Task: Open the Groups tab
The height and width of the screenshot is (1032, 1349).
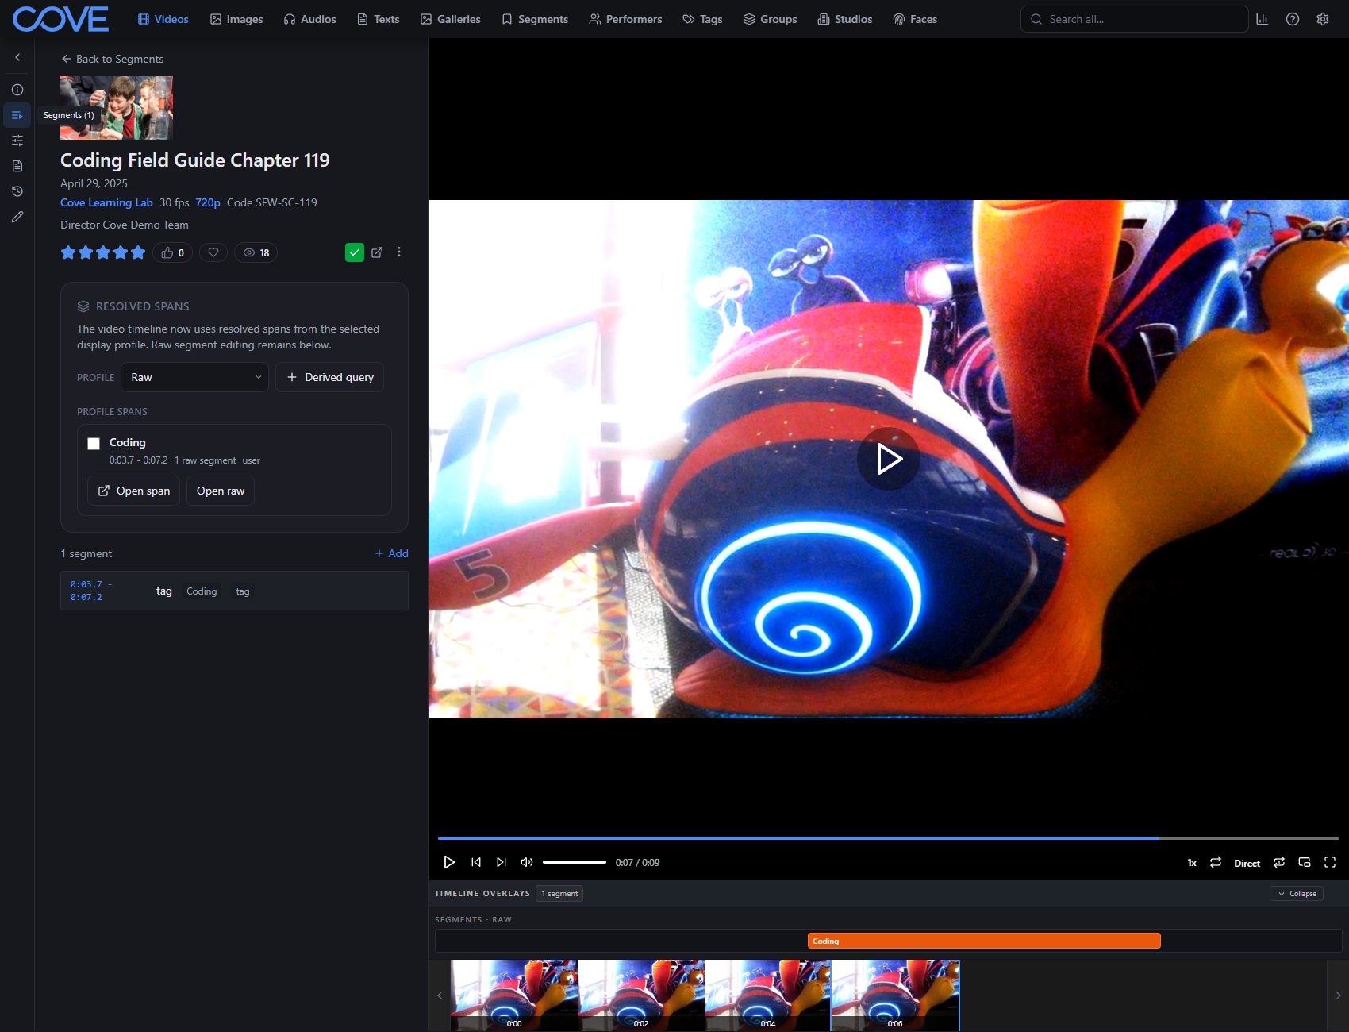Action: [x=770, y=19]
